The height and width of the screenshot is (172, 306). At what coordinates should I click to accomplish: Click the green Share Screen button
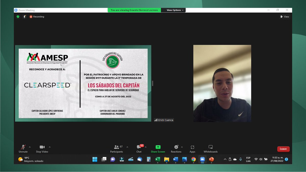tap(158, 149)
